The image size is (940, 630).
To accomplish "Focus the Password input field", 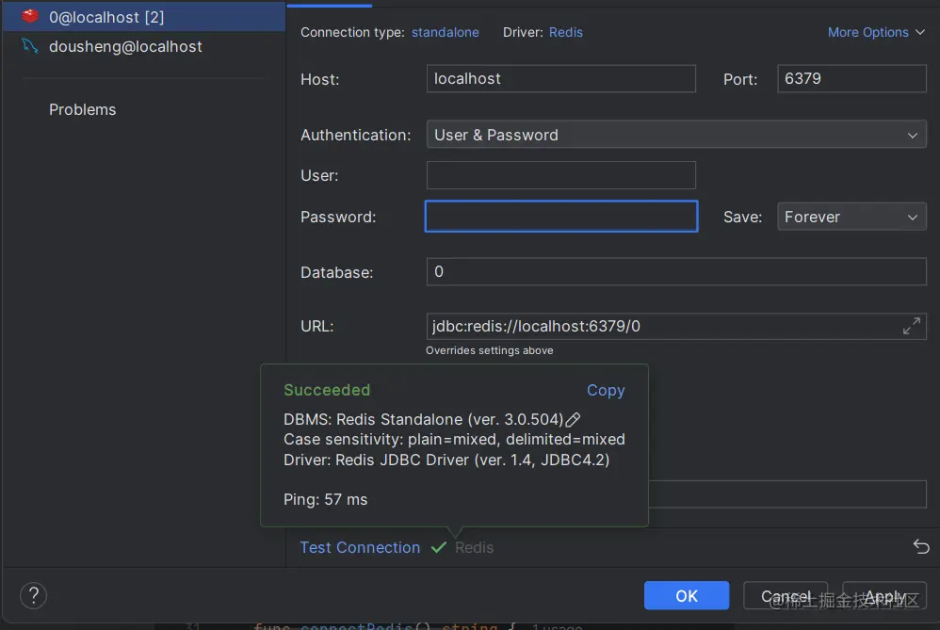I will coord(561,217).
